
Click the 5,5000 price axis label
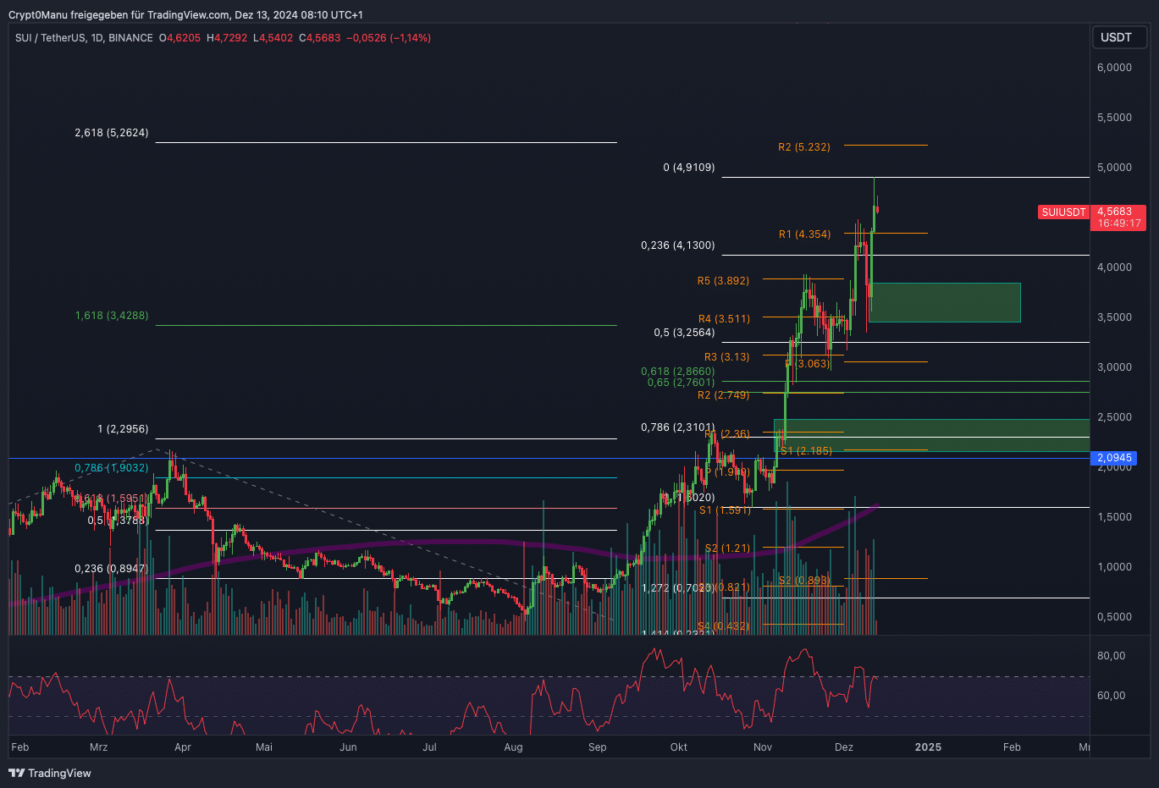click(1114, 118)
